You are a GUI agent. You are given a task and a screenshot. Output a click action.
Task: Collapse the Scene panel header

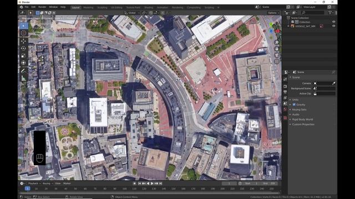296,77
